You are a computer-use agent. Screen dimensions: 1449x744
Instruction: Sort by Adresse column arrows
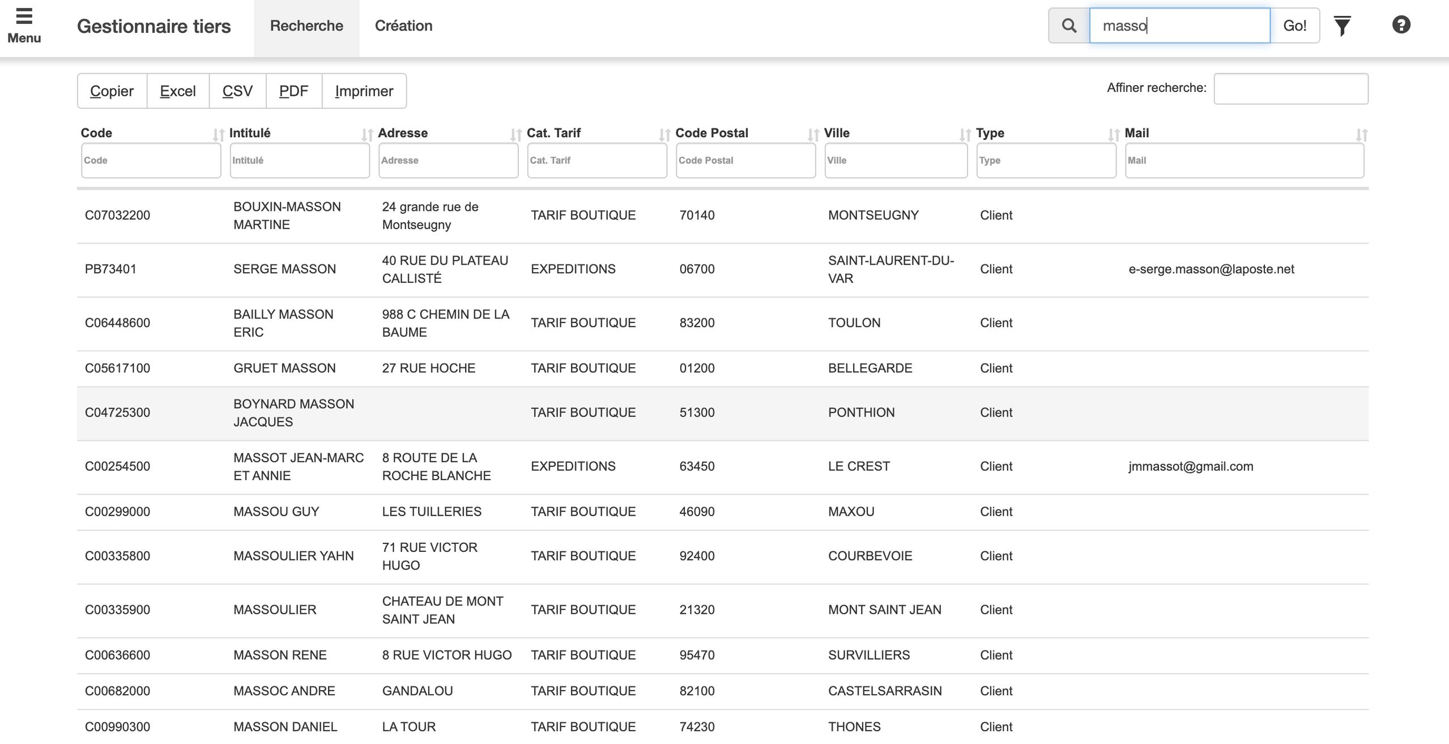515,135
